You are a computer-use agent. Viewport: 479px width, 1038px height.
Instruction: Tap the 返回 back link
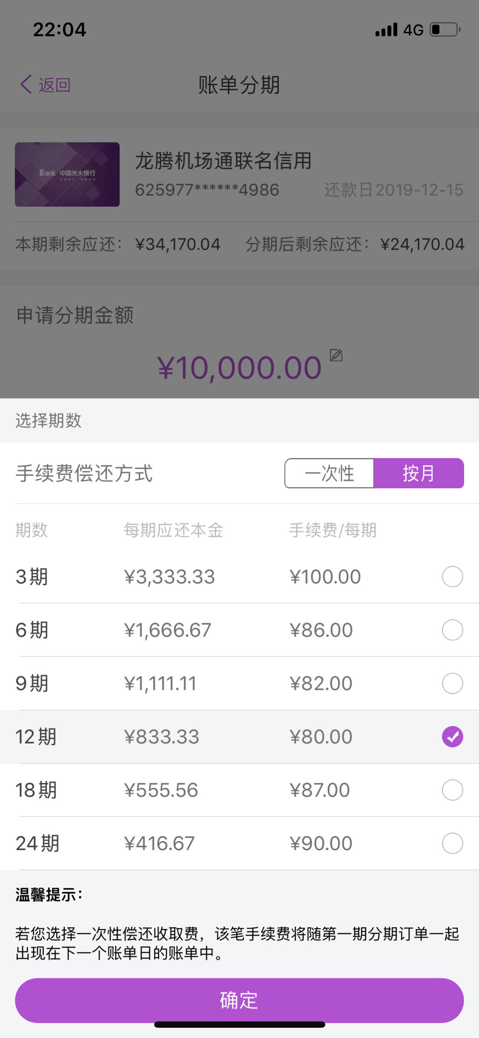point(54,85)
